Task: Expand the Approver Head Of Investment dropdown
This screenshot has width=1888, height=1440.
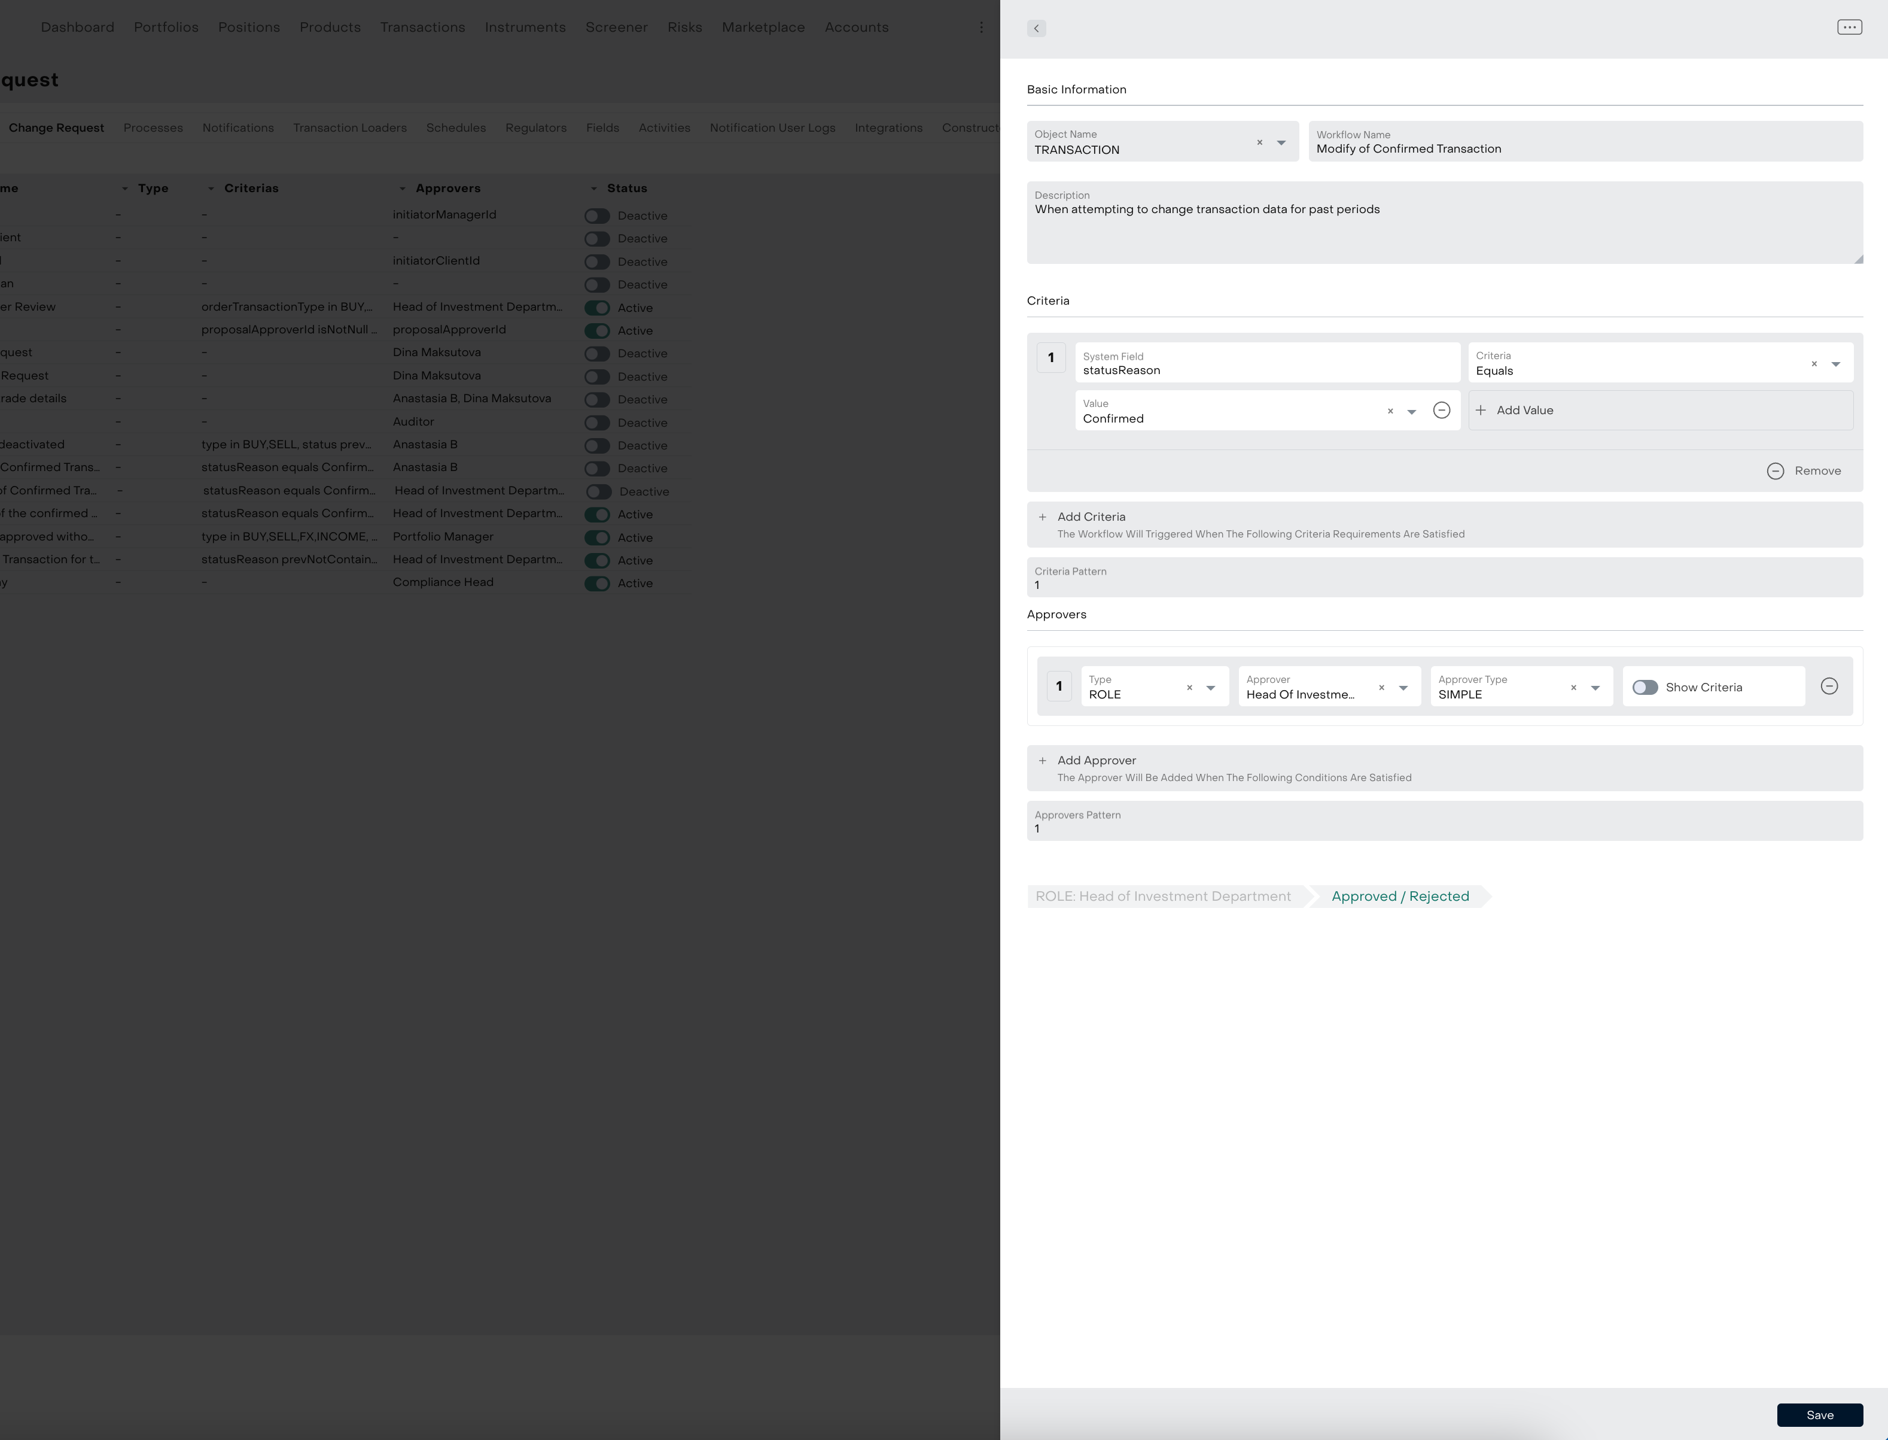Action: (1402, 688)
